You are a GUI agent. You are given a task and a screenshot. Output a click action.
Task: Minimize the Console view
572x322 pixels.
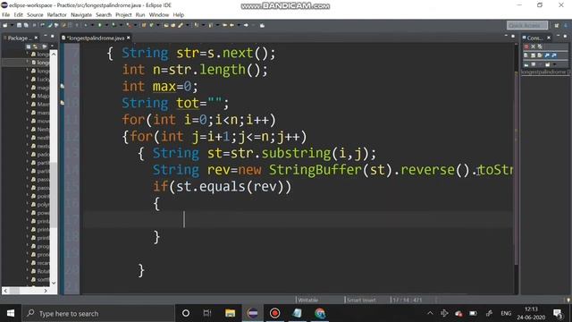[x=558, y=36]
